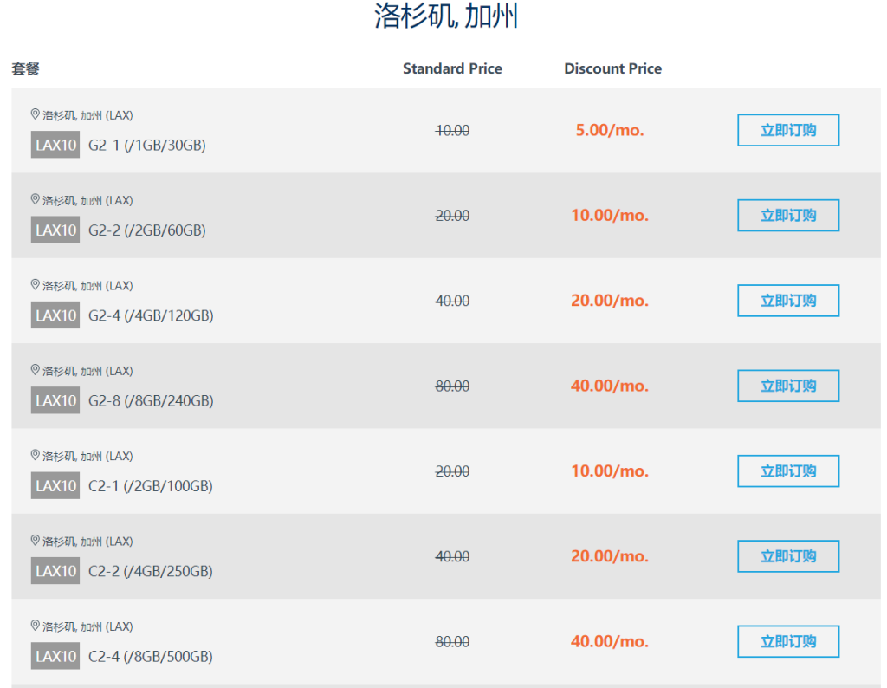Order the G2-1 1GB/30GB plan

pyautogui.click(x=787, y=130)
